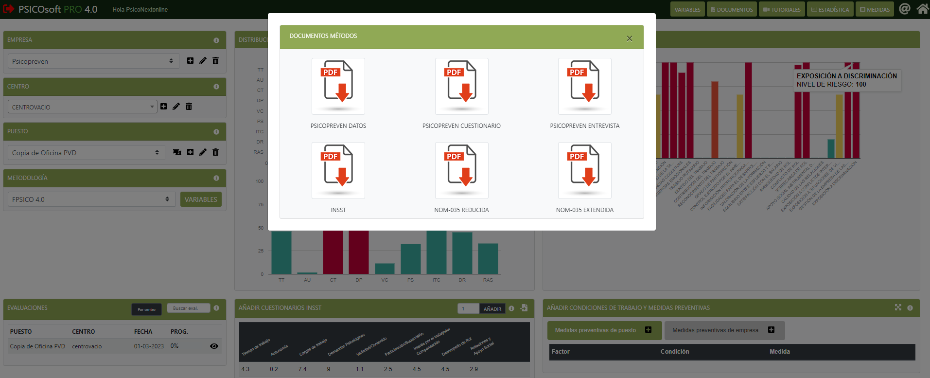Go to home via house icon
Viewport: 930px width, 378px height.
coord(923,9)
